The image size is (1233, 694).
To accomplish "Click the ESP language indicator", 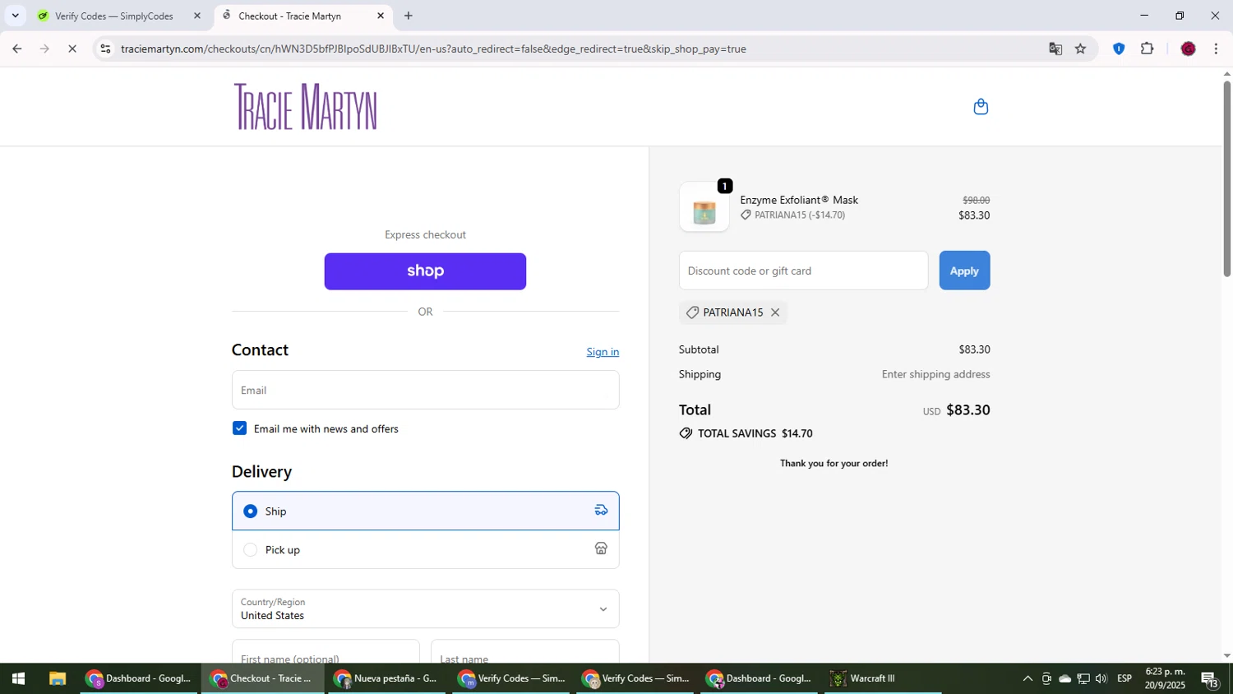I will pyautogui.click(x=1124, y=678).
